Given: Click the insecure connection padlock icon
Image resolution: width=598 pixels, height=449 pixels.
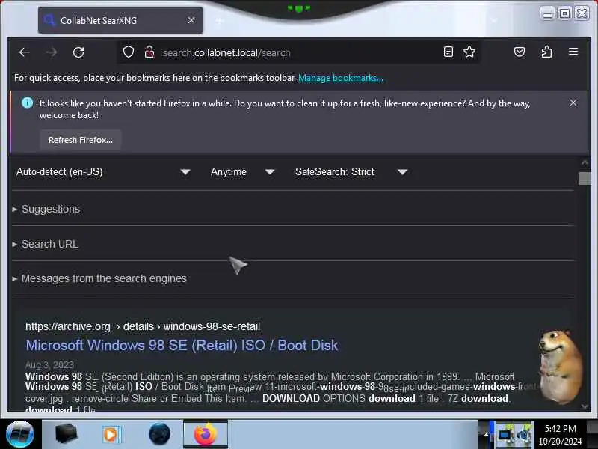Looking at the screenshot, I should coord(149,52).
